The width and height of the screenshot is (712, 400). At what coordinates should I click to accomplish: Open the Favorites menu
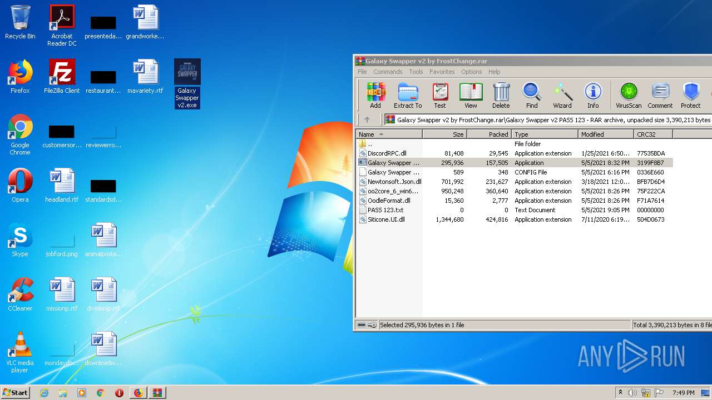442,72
